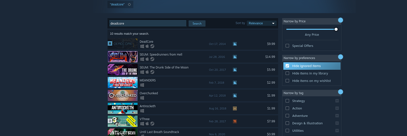The image size is (407, 136).
Task: Click the $9.99 price of DeadCore
Action: click(271, 44)
